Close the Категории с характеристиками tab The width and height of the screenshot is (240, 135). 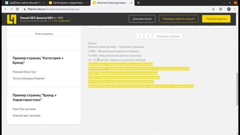click(x=88, y=3)
